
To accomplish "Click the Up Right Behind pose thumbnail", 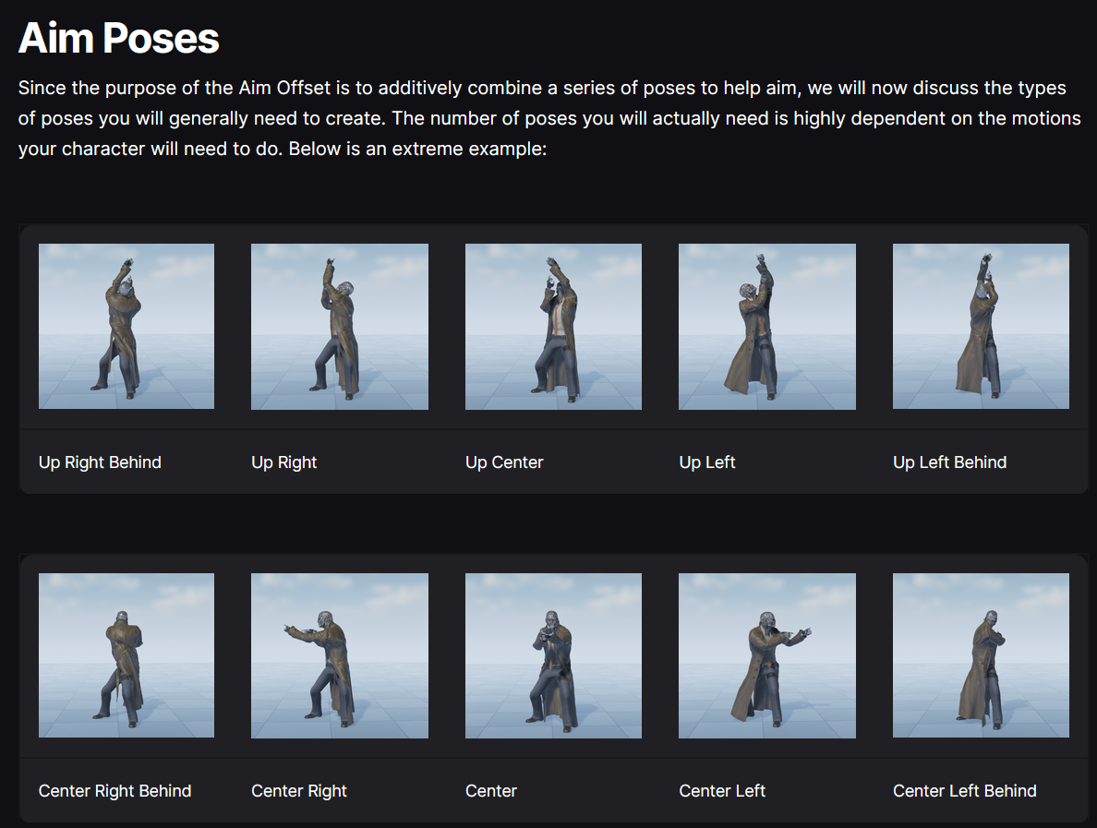I will coord(127,326).
